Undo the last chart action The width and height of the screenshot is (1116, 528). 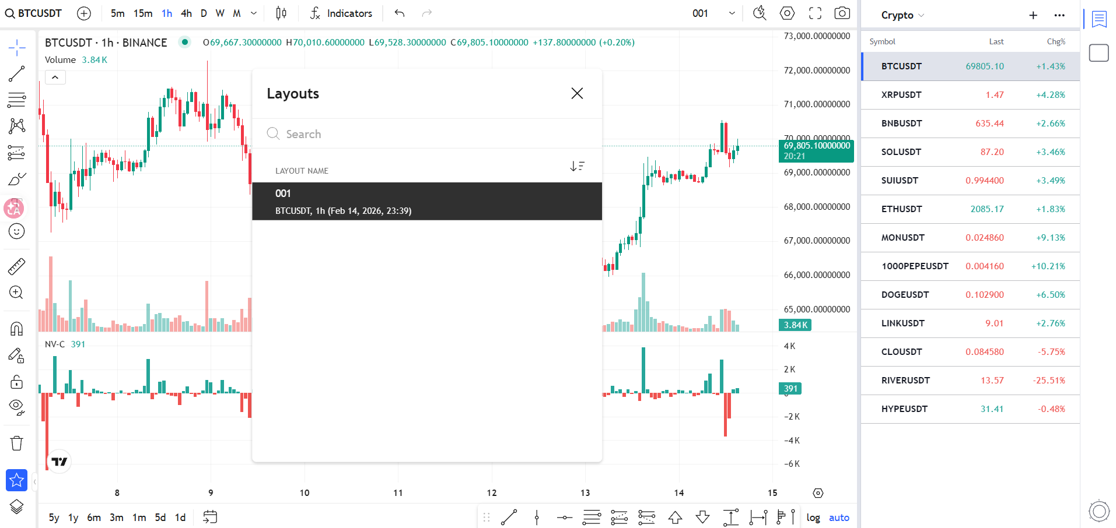click(400, 13)
